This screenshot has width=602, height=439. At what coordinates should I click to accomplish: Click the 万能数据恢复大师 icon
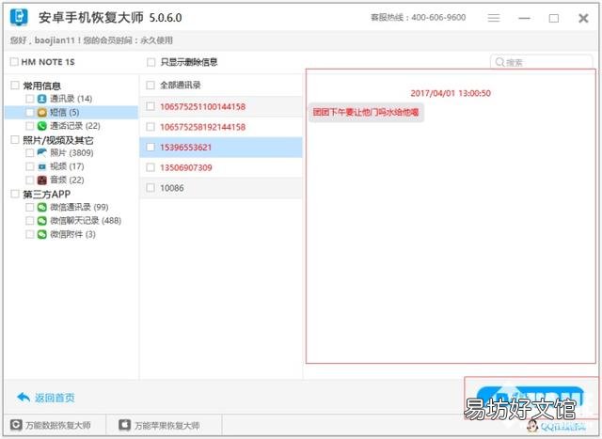(x=16, y=425)
